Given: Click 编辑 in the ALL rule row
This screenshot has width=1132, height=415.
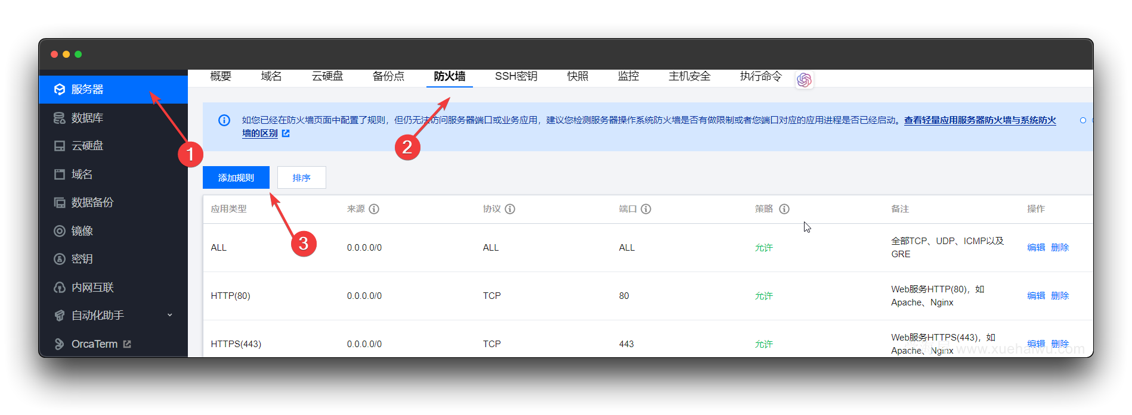Looking at the screenshot, I should pos(1036,248).
